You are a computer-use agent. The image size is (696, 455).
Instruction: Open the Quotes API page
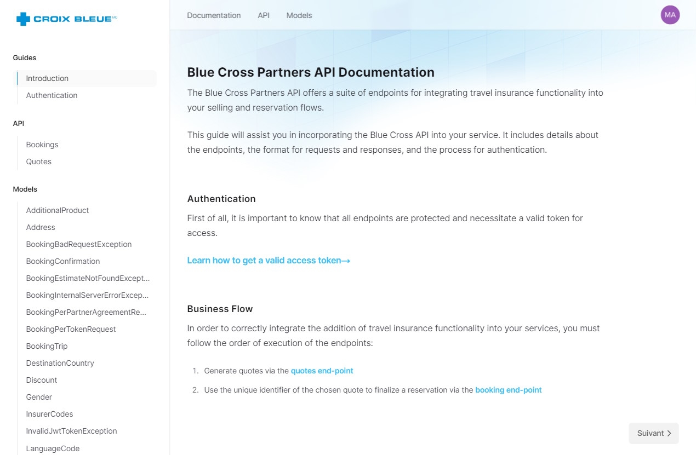(38, 162)
